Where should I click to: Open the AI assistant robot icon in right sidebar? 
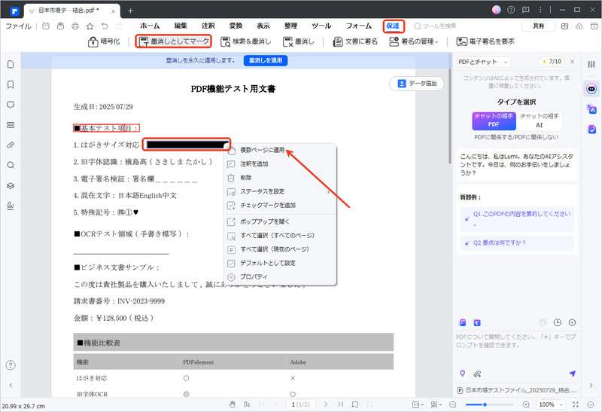tap(591, 89)
